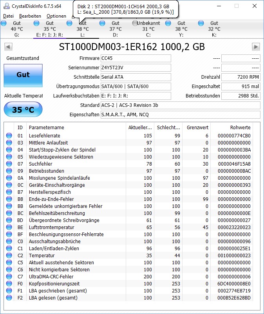Click raw value 000000774CB0
The width and height of the screenshot is (264, 314).
coord(234,136)
